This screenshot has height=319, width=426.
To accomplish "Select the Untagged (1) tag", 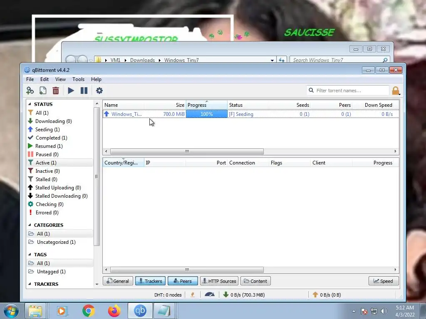I will point(60,272).
